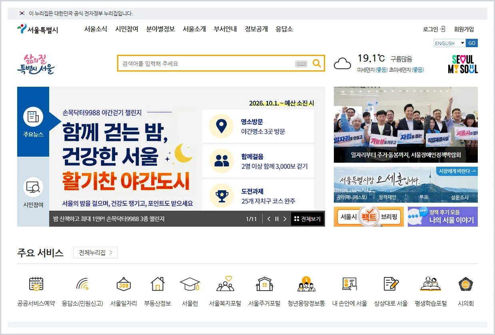495x335 pixels.
Task: Open 응답소(민원신고) signal icon
Action: [x=82, y=284]
